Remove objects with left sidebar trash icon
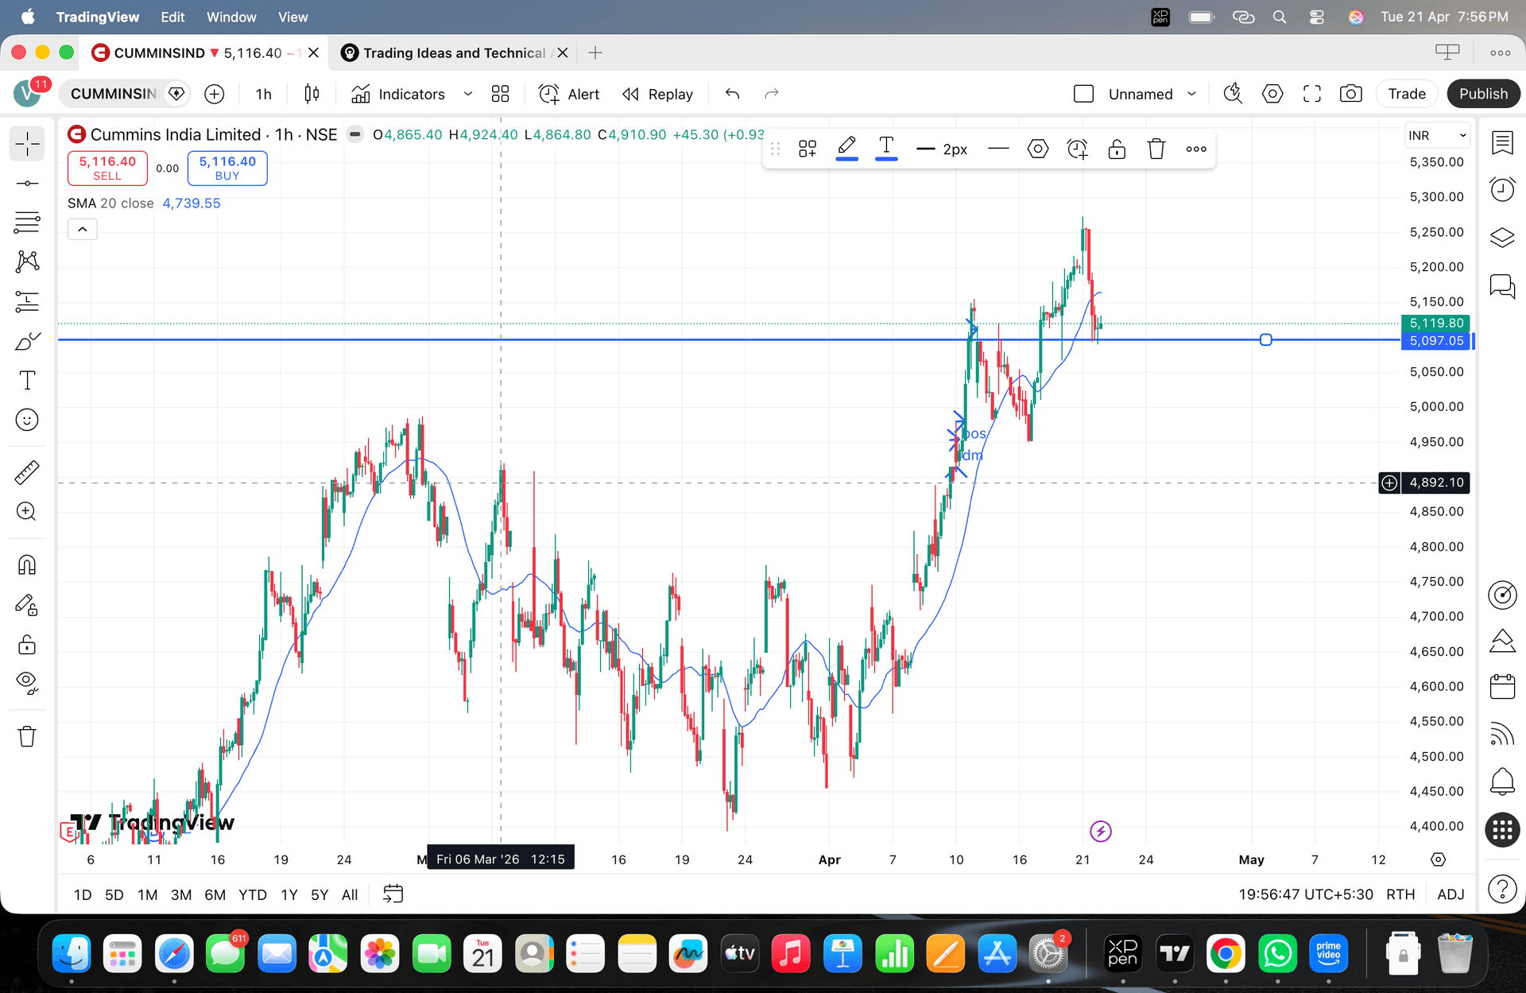Image resolution: width=1526 pixels, height=993 pixels. (x=27, y=736)
